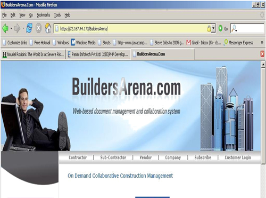Screen dimensions: 266x198
Task: Reload the page with the Refresh icon
Action: [29, 28]
